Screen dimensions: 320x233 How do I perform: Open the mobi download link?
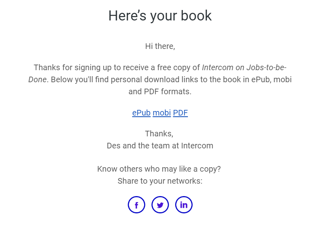162,113
